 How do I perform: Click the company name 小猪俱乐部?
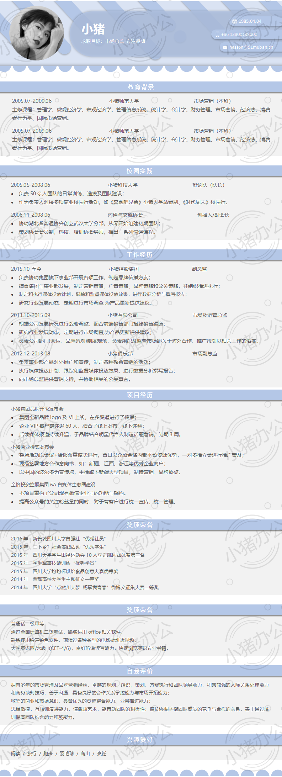tap(120, 354)
